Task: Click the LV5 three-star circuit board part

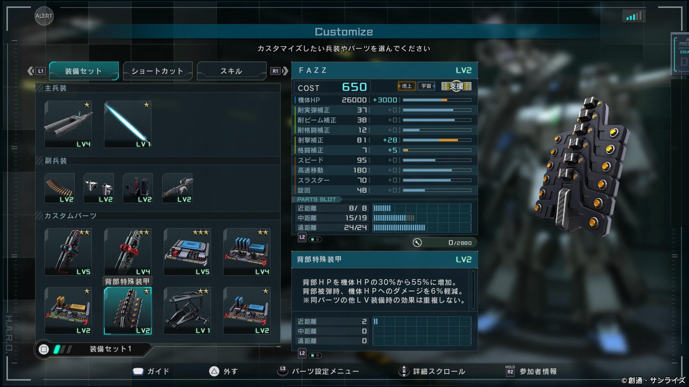Action: click(187, 252)
